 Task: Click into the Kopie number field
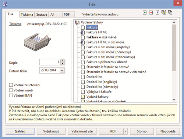click(x=50, y=62)
